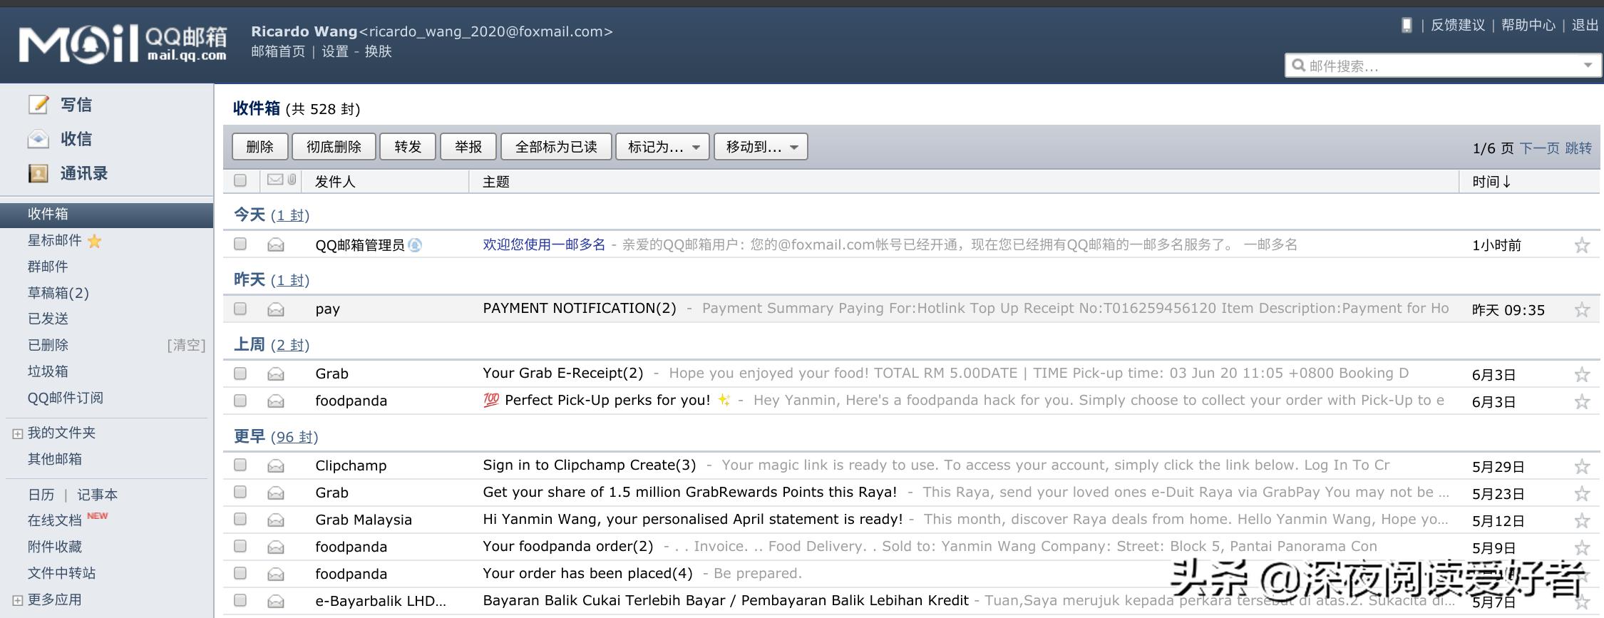Open the 标记为... dropdown

point(662,147)
